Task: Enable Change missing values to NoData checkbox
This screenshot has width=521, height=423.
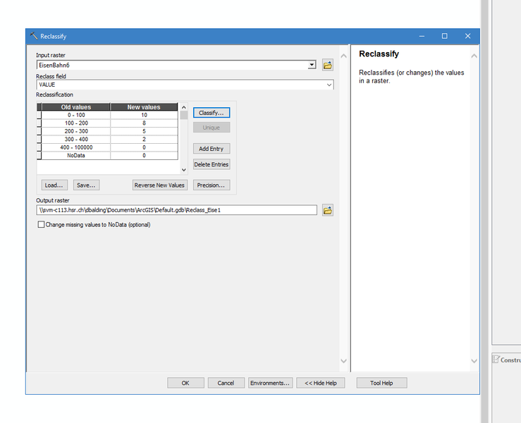Action: pos(41,225)
